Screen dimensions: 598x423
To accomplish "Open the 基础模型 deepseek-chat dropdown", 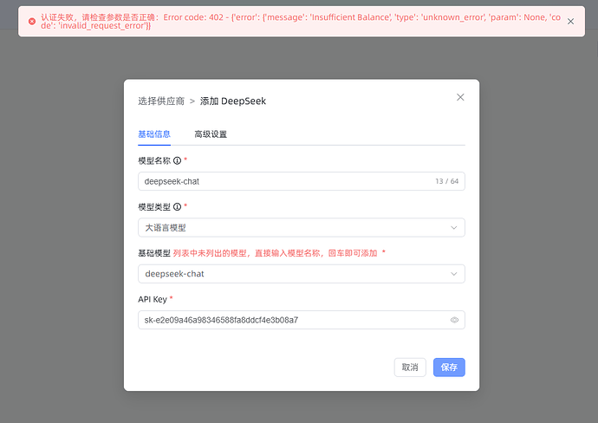I will click(x=302, y=274).
